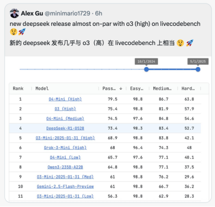The height and width of the screenshot is (207, 215).
Task: Open the O4-Mini (High) model link
Action: click(x=65, y=99)
